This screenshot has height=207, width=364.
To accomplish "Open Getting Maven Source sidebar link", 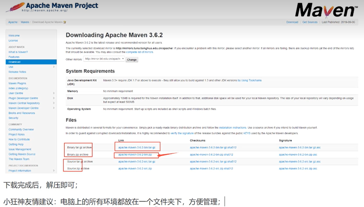I will 22,154.
